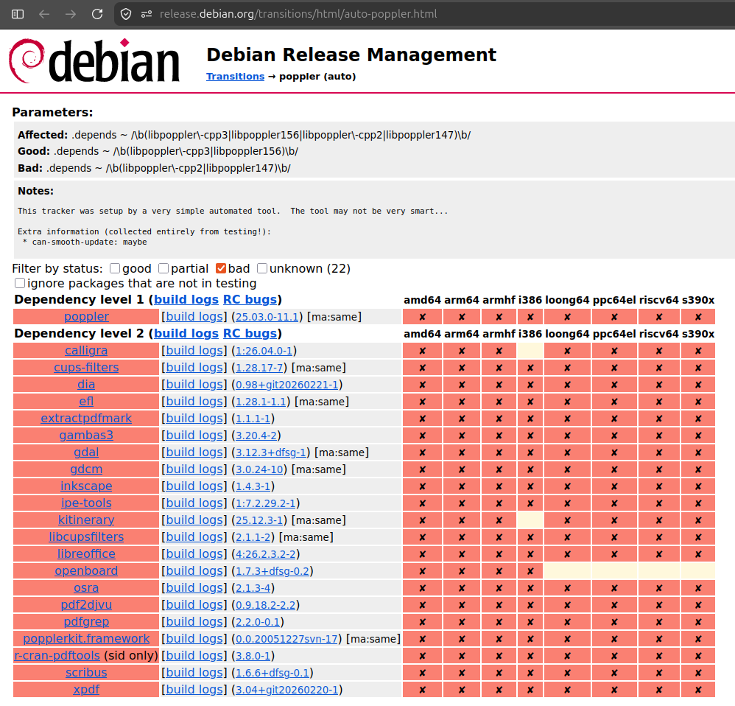735x706 pixels.
Task: Open the kitinerary package link
Action: (x=86, y=520)
